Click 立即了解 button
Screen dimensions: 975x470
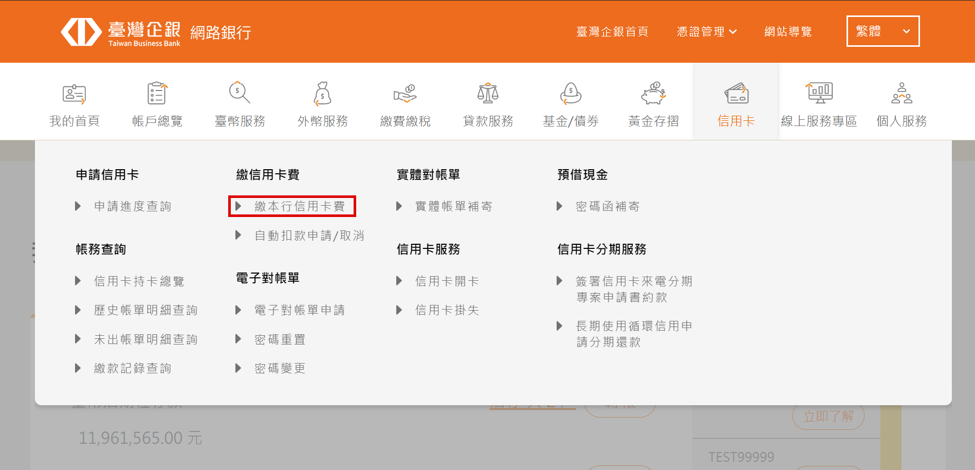pyautogui.click(x=829, y=415)
